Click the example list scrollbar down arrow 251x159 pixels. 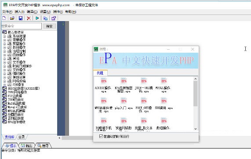click(195, 129)
